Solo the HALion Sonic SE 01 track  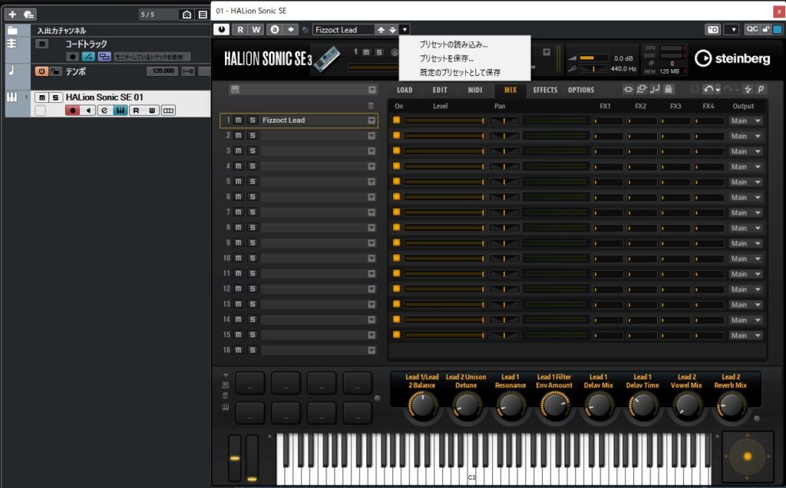pyautogui.click(x=55, y=97)
